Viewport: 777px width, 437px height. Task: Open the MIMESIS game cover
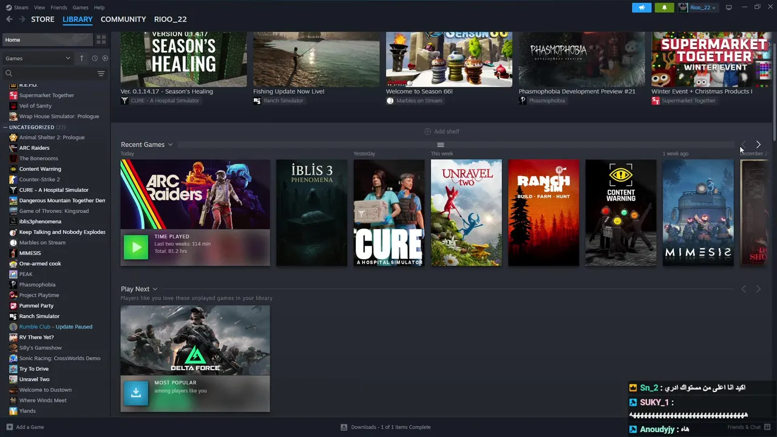coord(698,212)
